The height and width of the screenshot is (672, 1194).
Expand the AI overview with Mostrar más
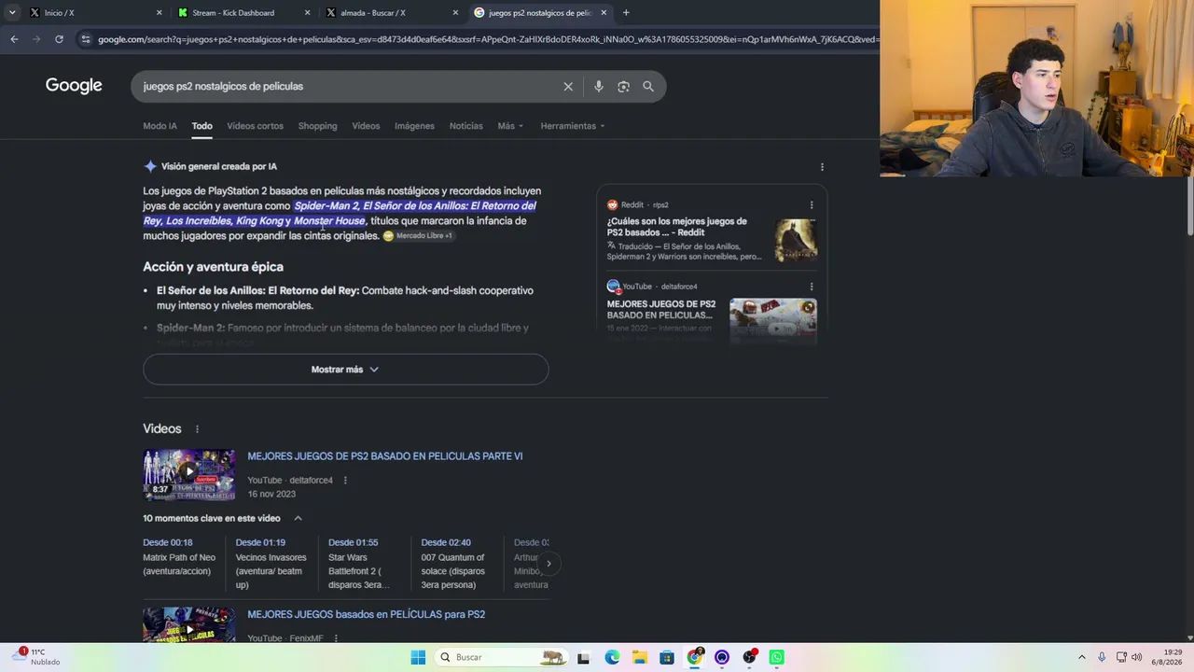pyautogui.click(x=345, y=370)
